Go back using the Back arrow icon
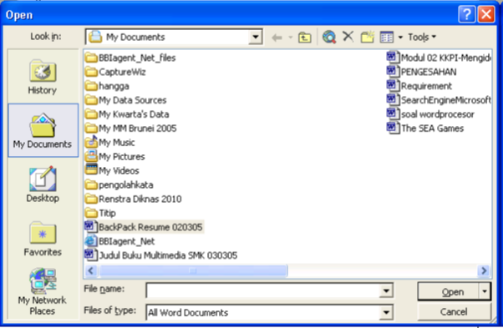Viewport: 503px width, 328px height. click(x=277, y=38)
